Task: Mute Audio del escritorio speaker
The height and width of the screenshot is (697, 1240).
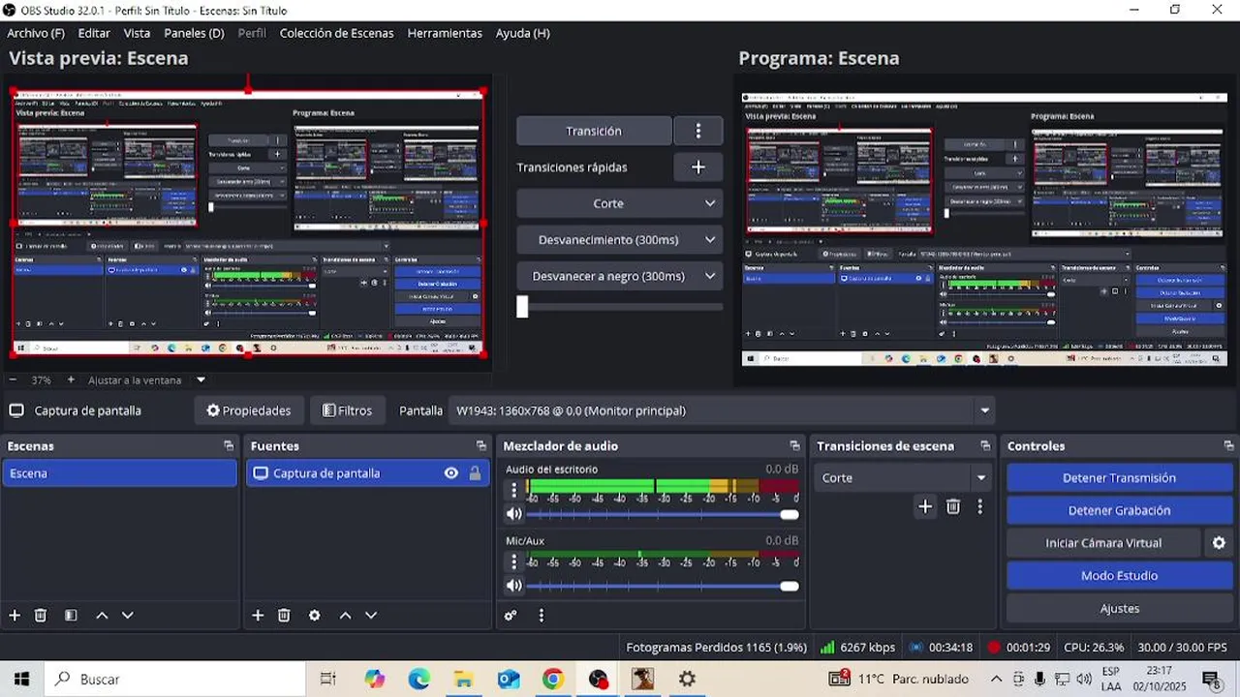Action: tap(514, 514)
